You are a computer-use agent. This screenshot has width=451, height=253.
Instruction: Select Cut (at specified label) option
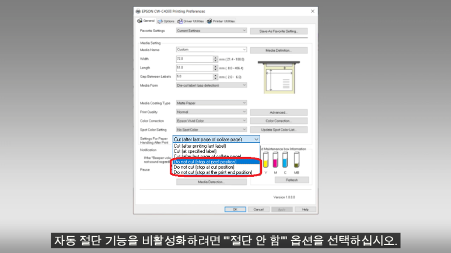(216, 151)
